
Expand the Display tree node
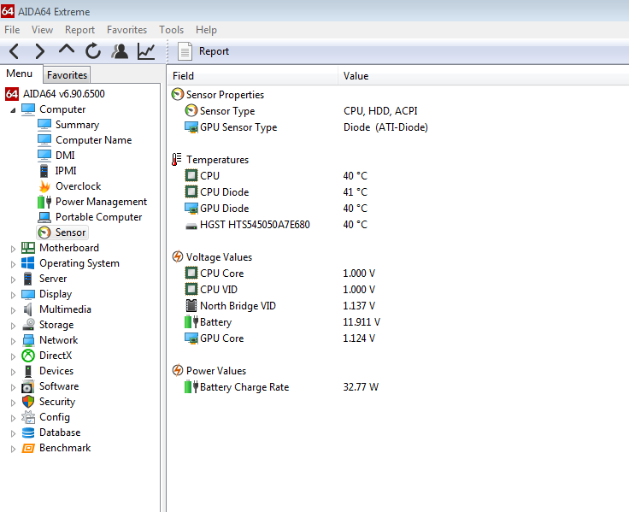(x=13, y=295)
